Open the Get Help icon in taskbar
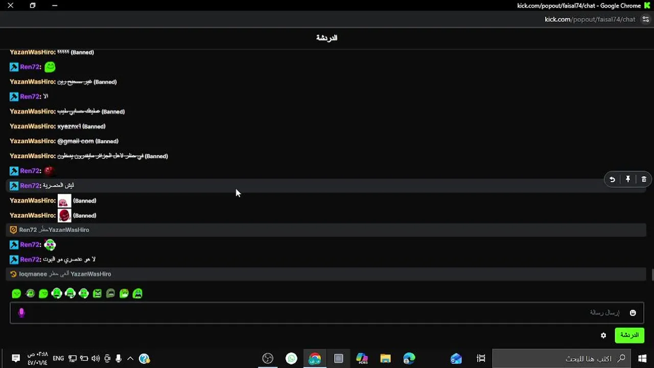This screenshot has height=368, width=654. (144, 358)
